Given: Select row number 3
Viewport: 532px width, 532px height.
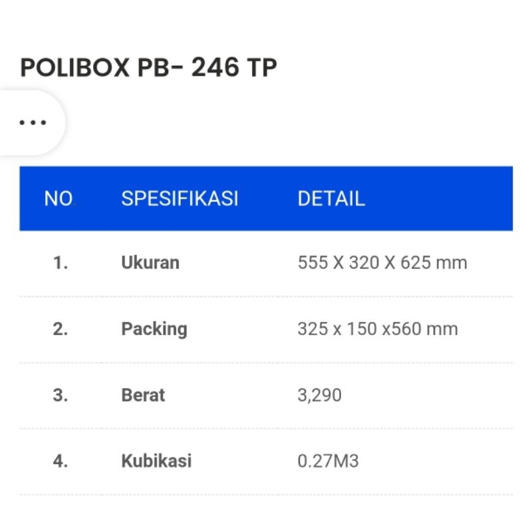Looking at the screenshot, I should [61, 395].
